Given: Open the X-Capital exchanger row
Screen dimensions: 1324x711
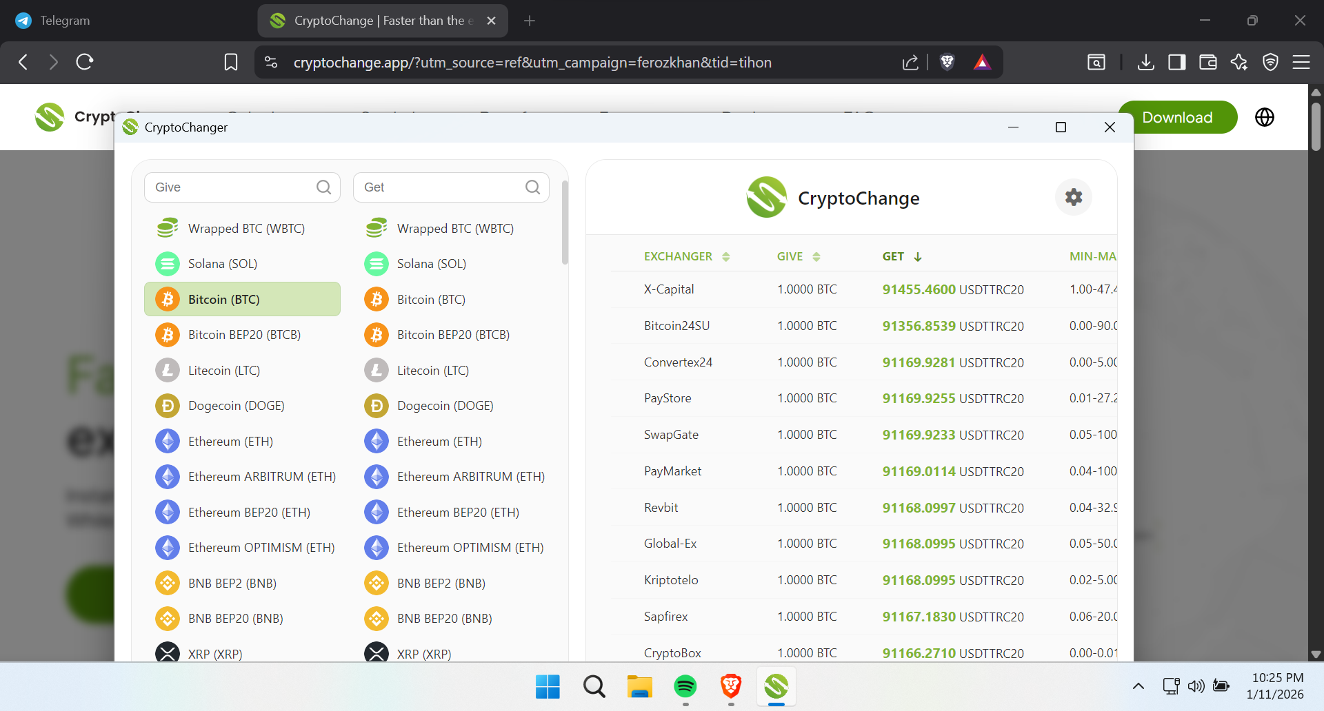Looking at the screenshot, I should pyautogui.click(x=864, y=289).
